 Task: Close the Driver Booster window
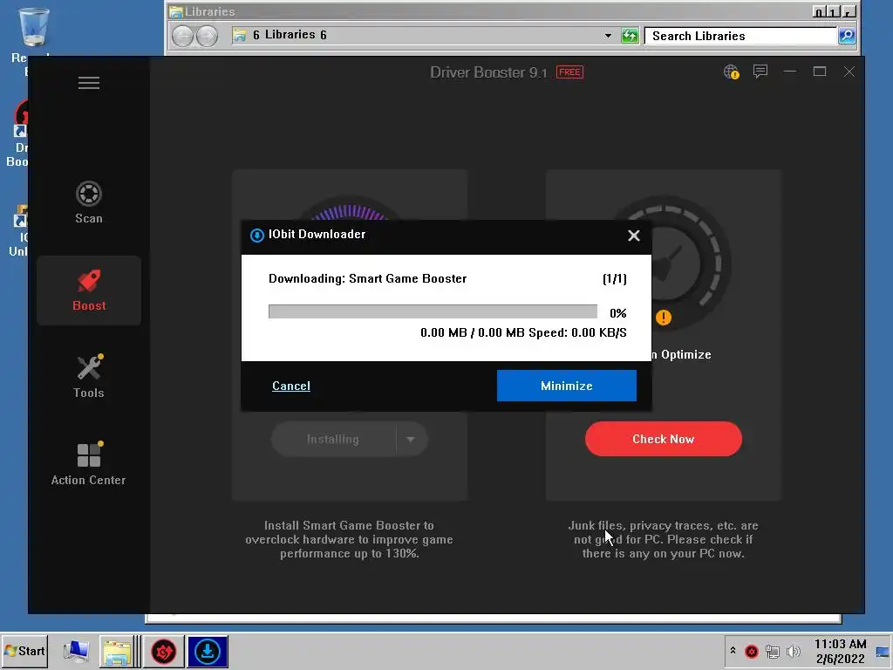849,72
